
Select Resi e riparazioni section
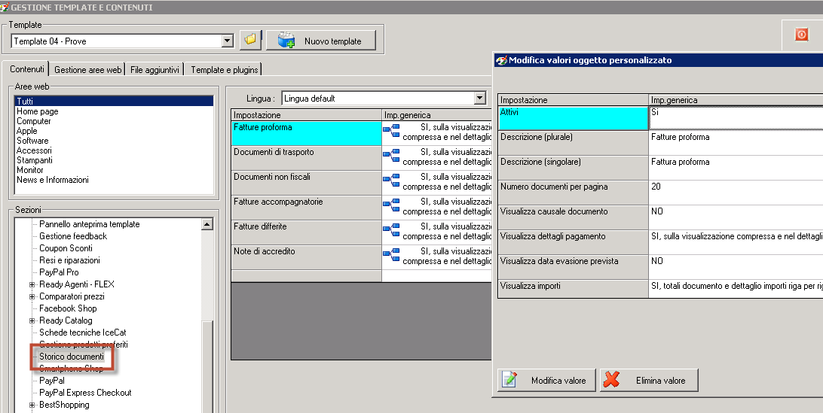(69, 260)
